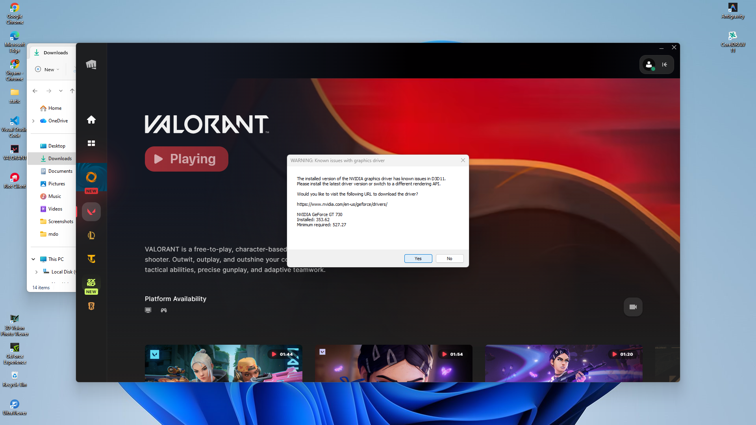Open the New dropdown in Explorer

click(47, 69)
